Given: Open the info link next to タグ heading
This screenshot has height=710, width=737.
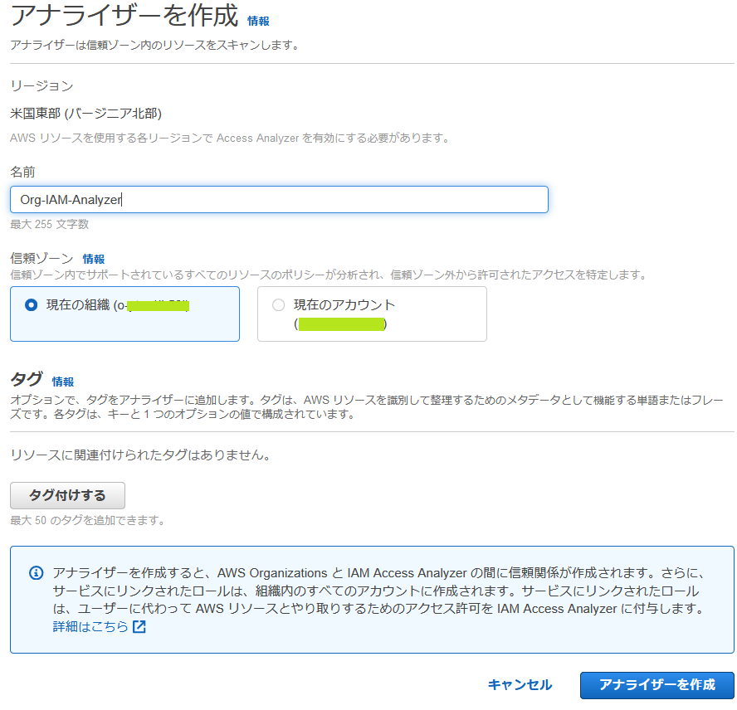Looking at the screenshot, I should click(63, 382).
